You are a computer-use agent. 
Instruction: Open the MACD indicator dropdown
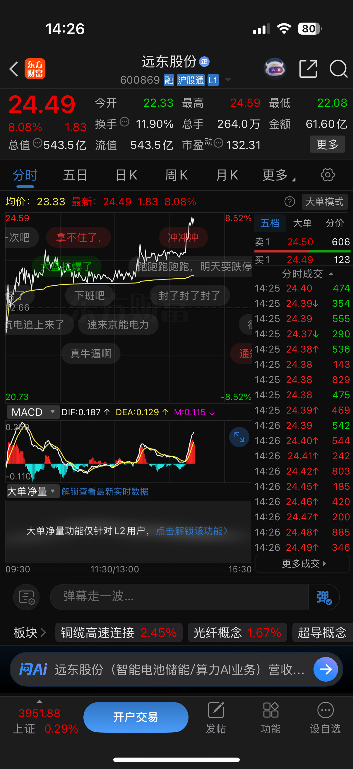point(33,412)
